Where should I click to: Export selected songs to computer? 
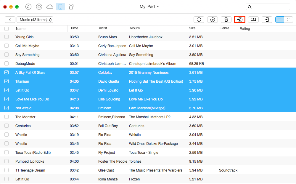pyautogui.click(x=253, y=20)
